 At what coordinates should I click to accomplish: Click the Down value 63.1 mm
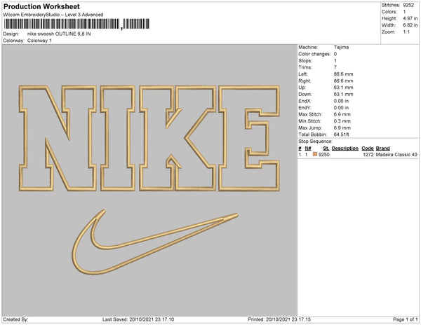[343, 94]
